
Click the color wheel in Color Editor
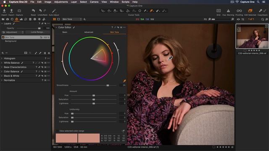[91, 59]
